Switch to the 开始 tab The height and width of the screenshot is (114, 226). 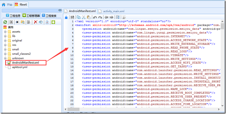(x=7, y=5)
